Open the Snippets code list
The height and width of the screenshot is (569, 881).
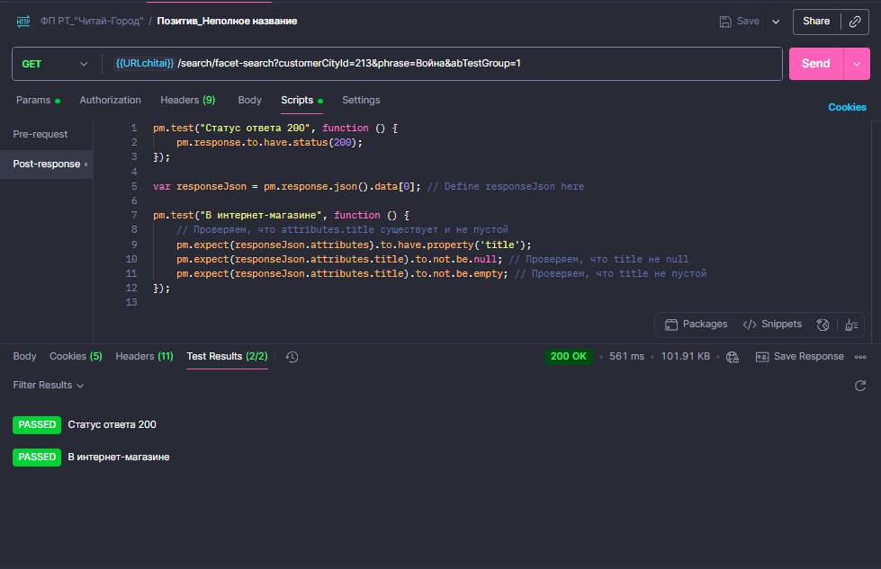772,325
